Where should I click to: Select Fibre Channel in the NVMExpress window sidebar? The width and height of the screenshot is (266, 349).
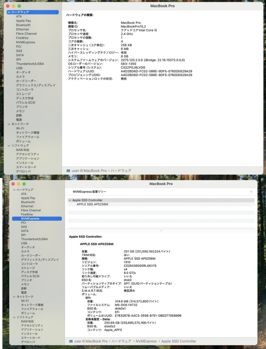31,210
